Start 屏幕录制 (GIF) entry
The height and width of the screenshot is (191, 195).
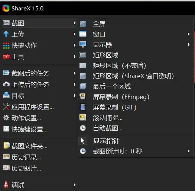pyautogui.click(x=136, y=107)
